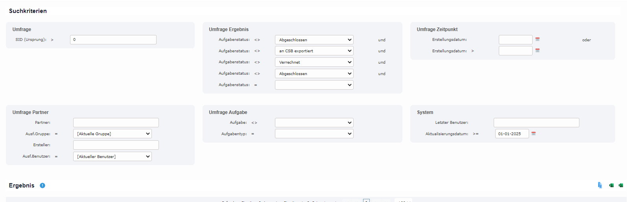This screenshot has height=202, width=627.
Task: Click the Aktualisierungsdatum field showing 01-01-2025
Action: pos(512,134)
